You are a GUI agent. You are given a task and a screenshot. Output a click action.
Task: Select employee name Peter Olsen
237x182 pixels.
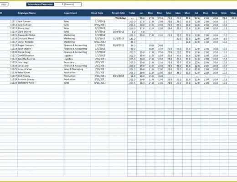point(24,72)
